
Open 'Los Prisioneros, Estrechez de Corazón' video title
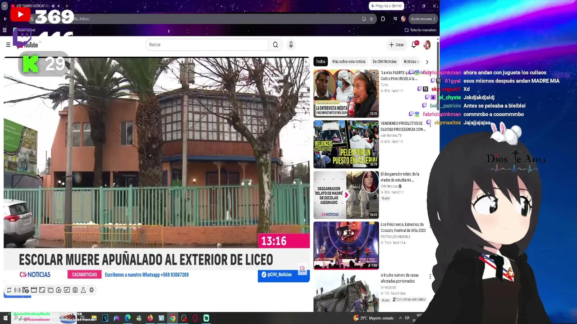click(x=403, y=227)
